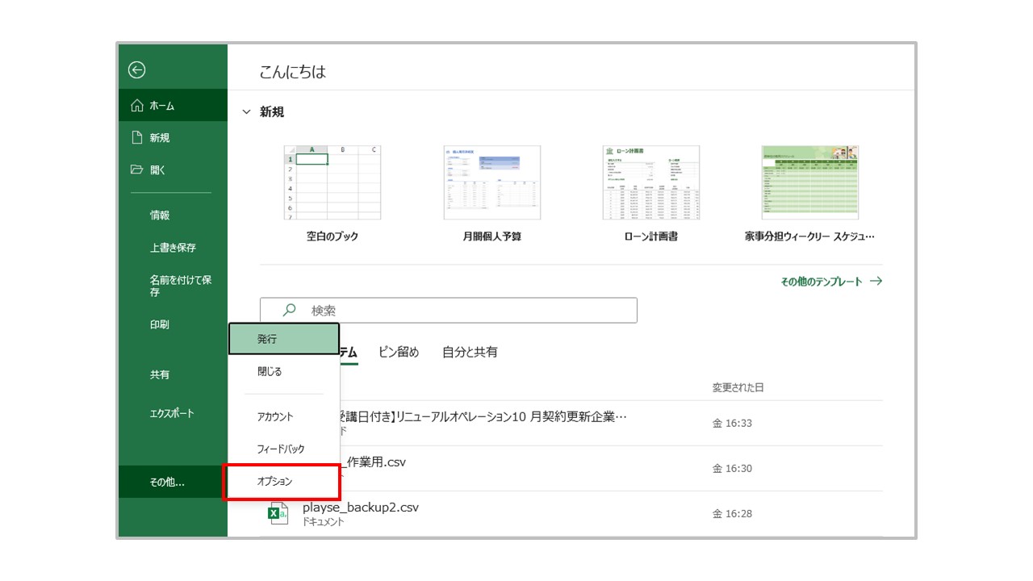Open アカウント in the popup menu
Image resolution: width=1033 pixels, height=581 pixels.
[x=284, y=417]
